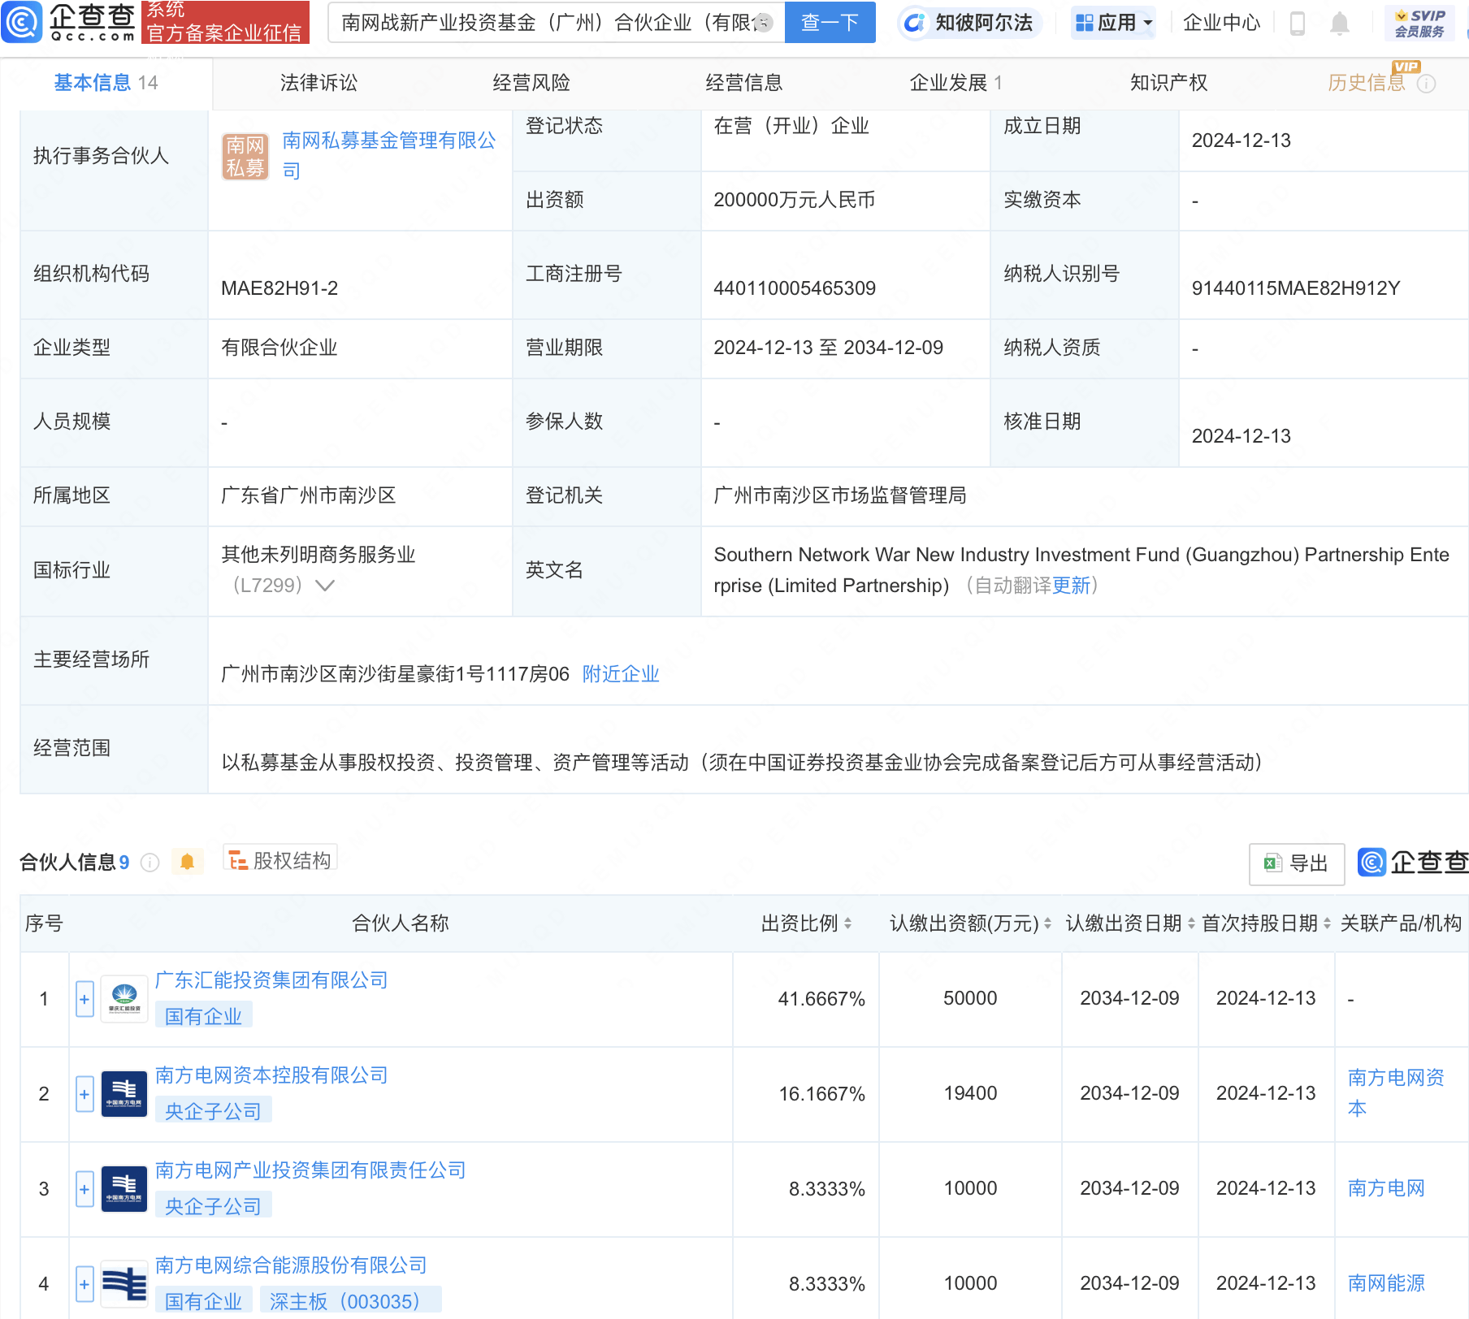Open 南方电网综合能源股份有限公司 link
The height and width of the screenshot is (1319, 1469).
click(x=291, y=1265)
